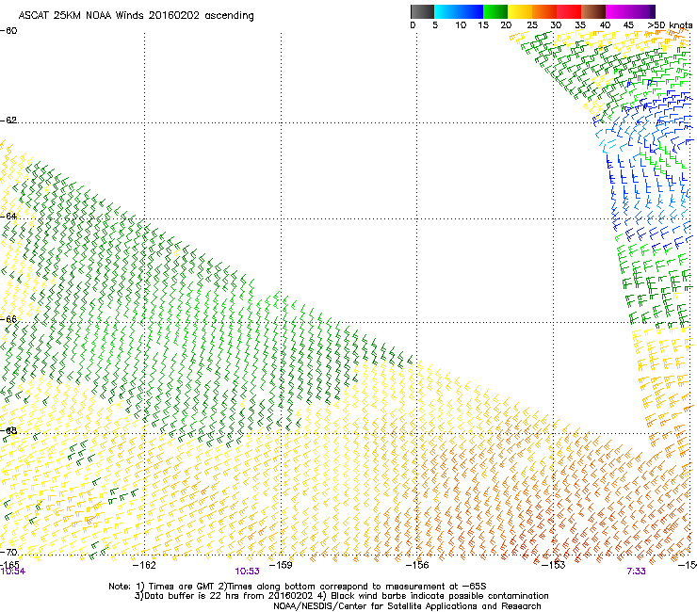Click the '>50 knots' legend label

(670, 25)
